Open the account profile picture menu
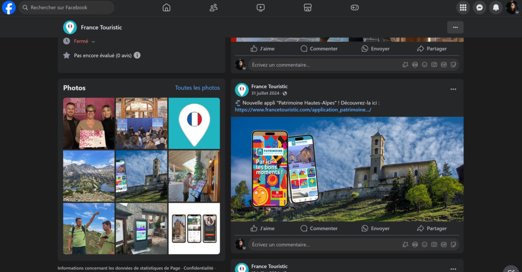Viewport: 522px width, 272px height. [x=512, y=7]
